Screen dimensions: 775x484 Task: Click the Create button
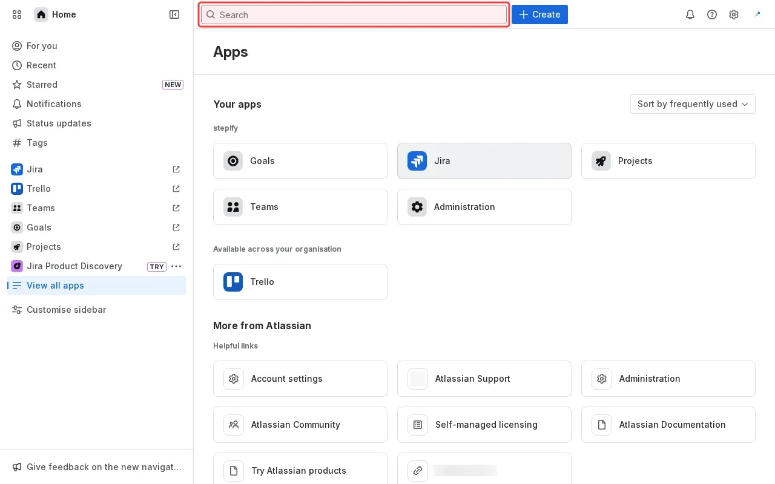coord(539,15)
